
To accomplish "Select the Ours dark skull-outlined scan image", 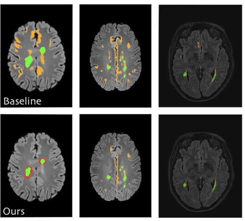I will 200,166.
